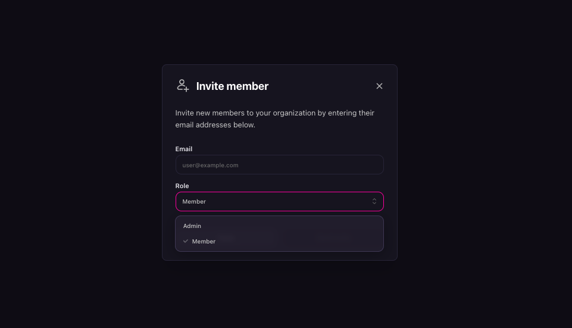Click the checkmark icon next to Member
The image size is (572, 328).
point(186,241)
